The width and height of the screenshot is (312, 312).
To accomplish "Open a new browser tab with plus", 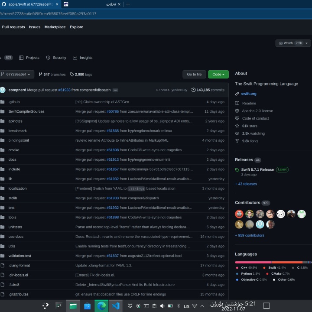I will coord(128,4).
